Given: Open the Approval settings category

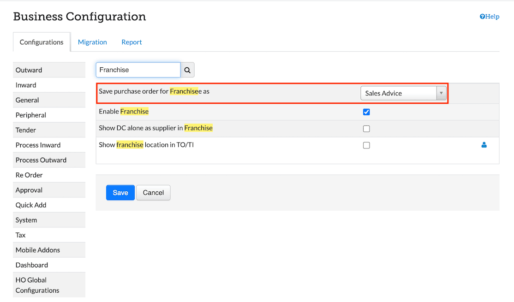Looking at the screenshot, I should [x=29, y=190].
